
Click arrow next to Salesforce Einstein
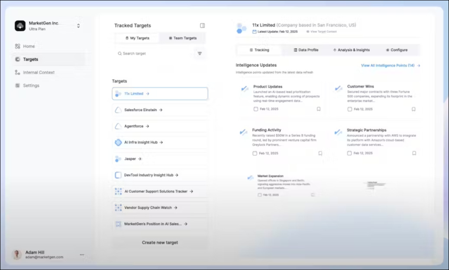point(161,110)
